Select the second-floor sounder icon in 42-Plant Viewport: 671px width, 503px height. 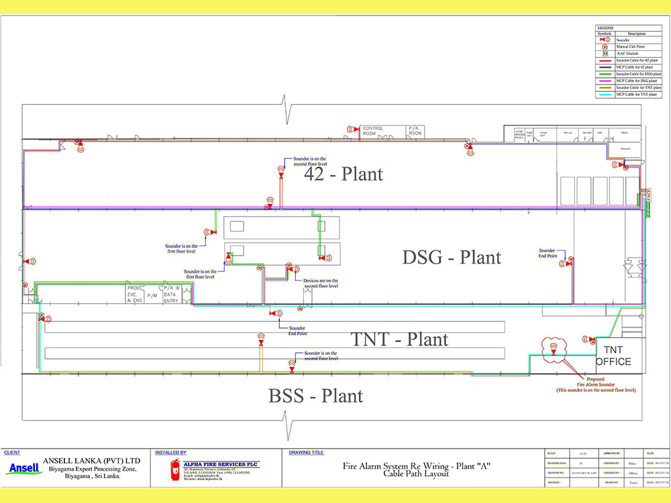[x=280, y=173]
